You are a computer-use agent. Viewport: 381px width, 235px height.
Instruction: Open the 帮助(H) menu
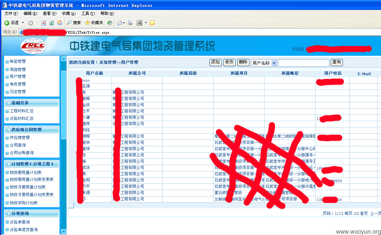click(x=107, y=14)
